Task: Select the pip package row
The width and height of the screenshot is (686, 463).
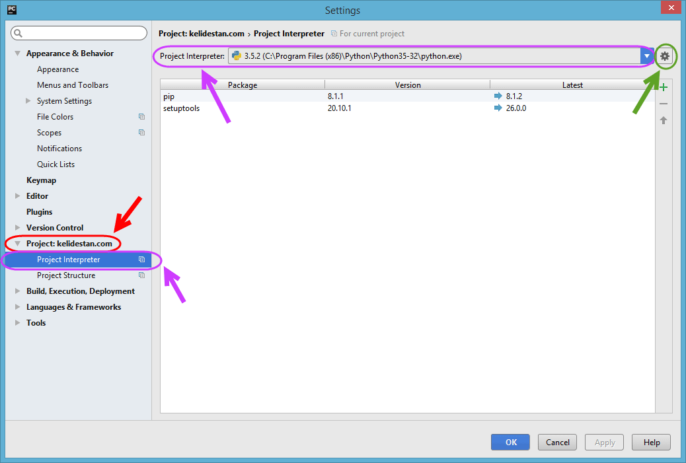Action: click(x=407, y=96)
